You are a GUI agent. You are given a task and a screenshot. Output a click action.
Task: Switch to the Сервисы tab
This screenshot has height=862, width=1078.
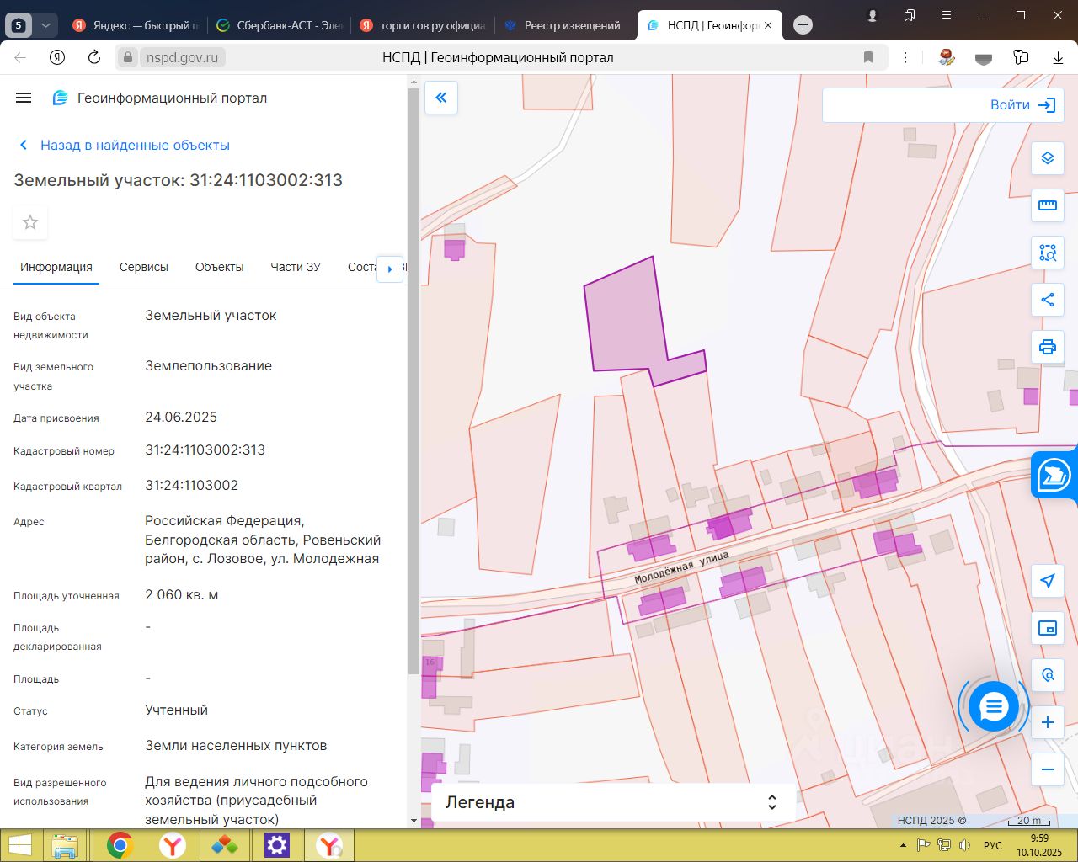point(144,267)
